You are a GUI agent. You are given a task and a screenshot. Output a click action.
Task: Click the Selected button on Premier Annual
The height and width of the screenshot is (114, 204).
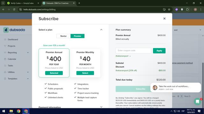54,73
